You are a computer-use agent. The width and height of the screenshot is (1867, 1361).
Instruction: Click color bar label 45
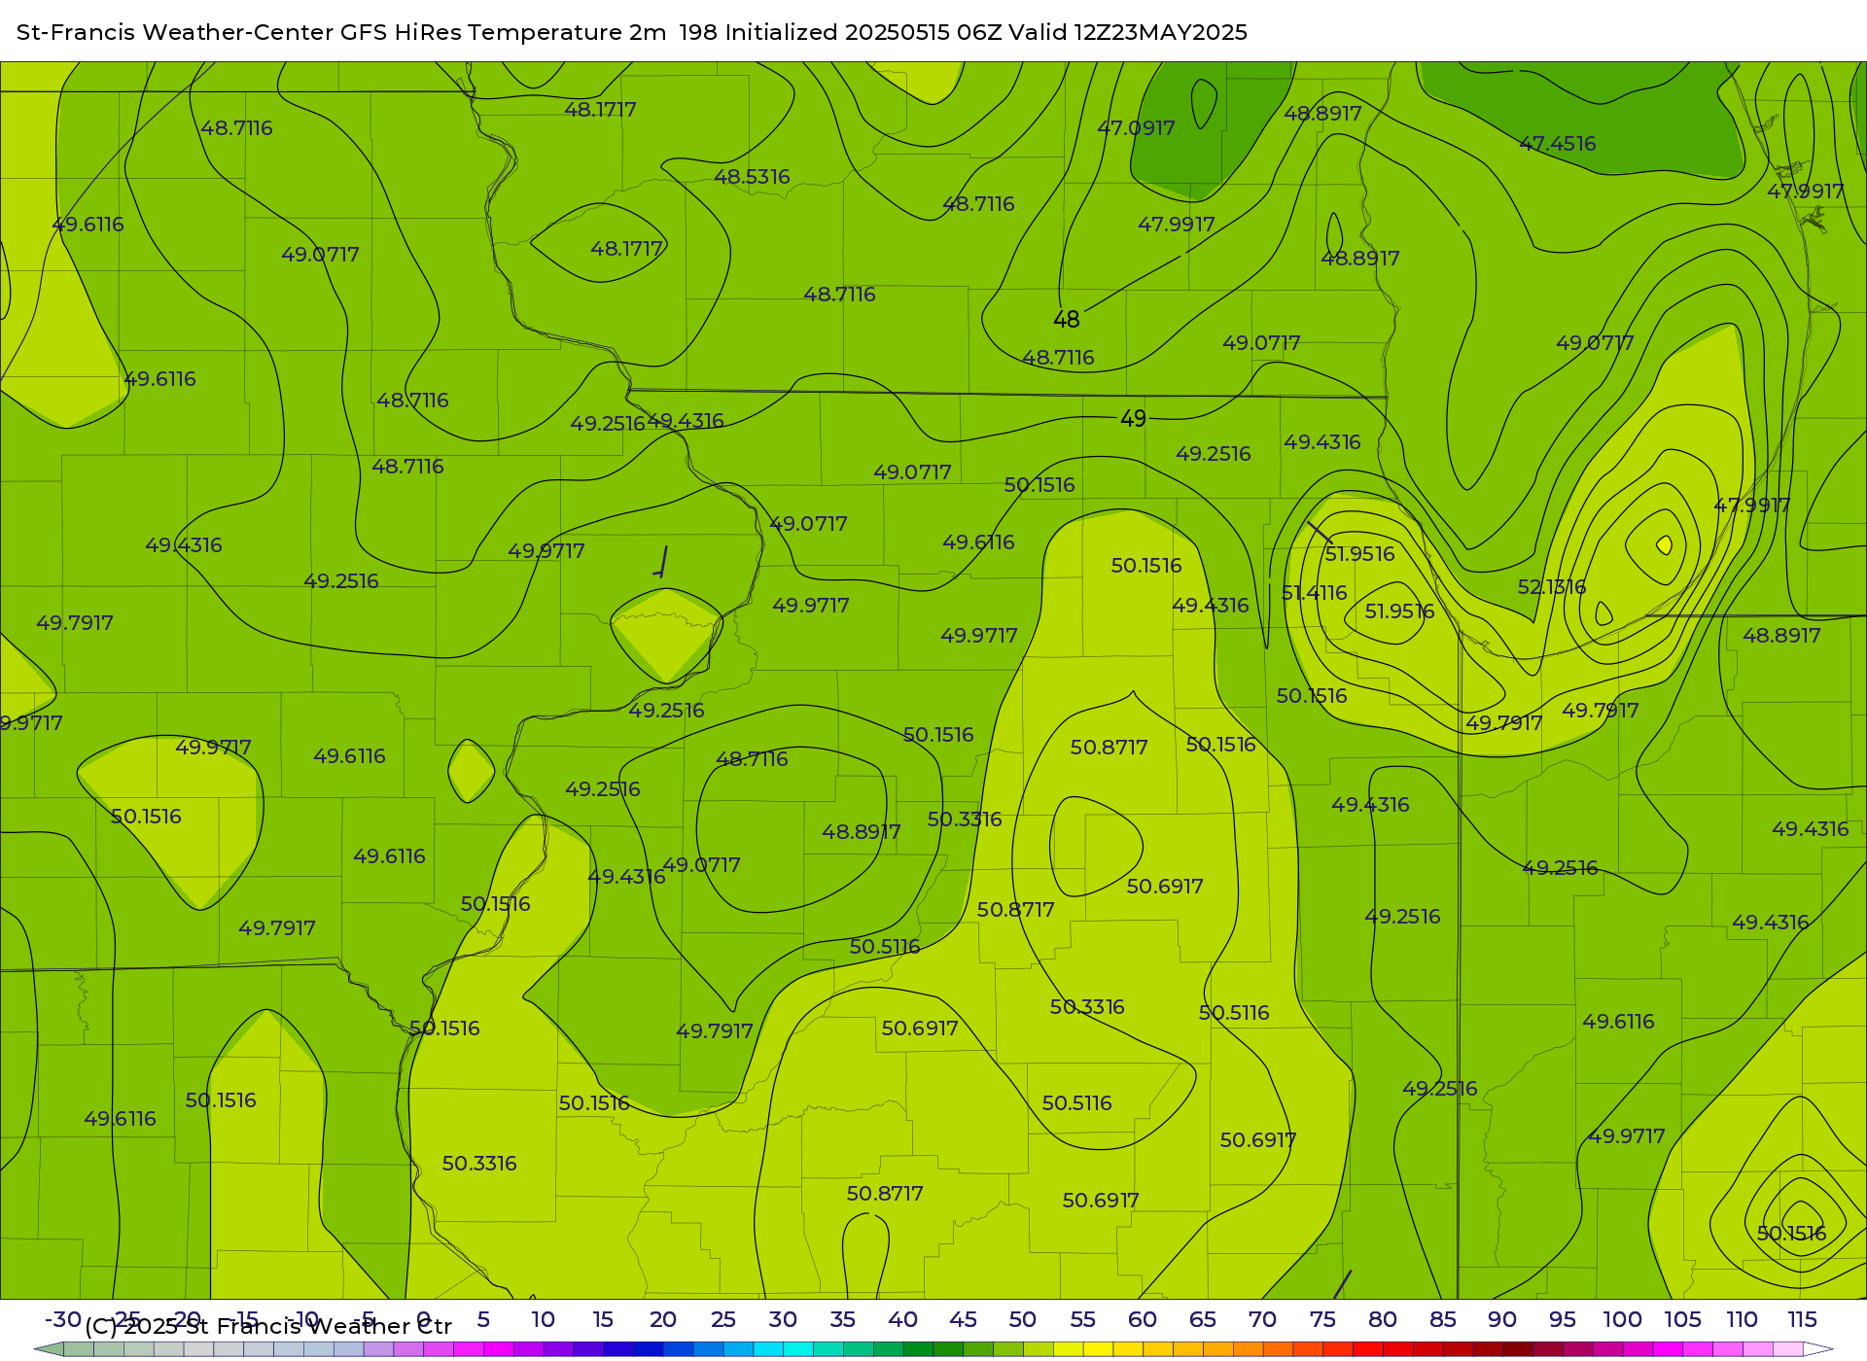[x=964, y=1320]
